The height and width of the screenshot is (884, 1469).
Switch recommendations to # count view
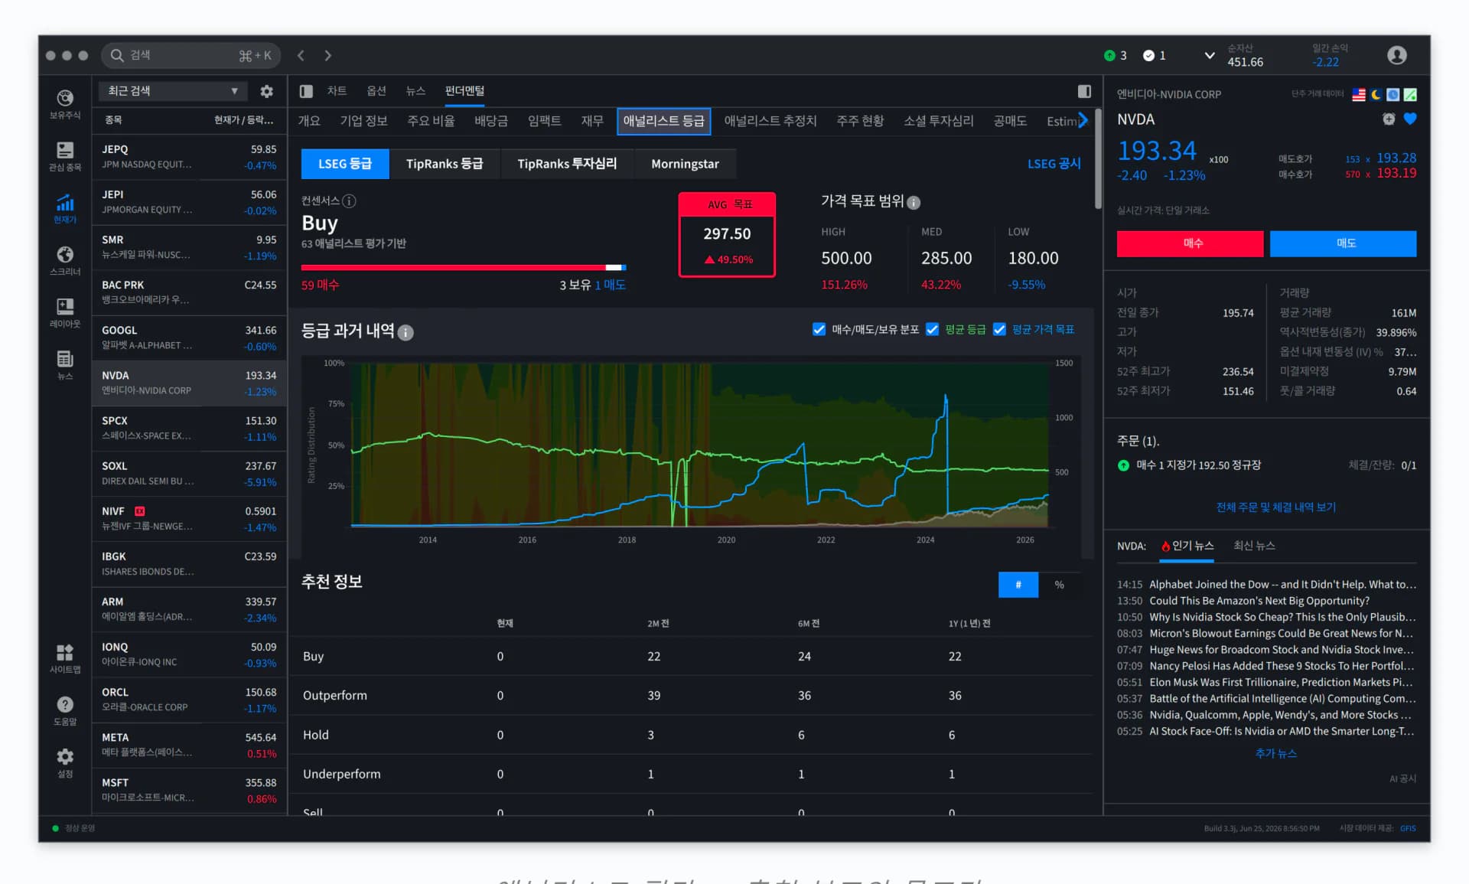click(x=1018, y=585)
